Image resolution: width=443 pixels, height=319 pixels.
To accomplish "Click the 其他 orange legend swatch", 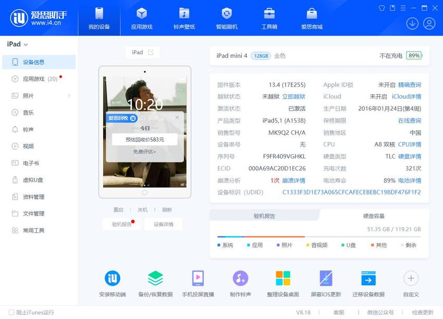I will pos(372,245).
